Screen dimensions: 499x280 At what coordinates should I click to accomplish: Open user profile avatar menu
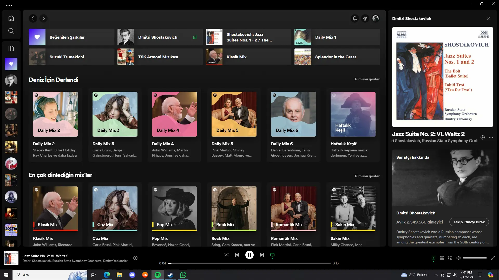point(376,18)
